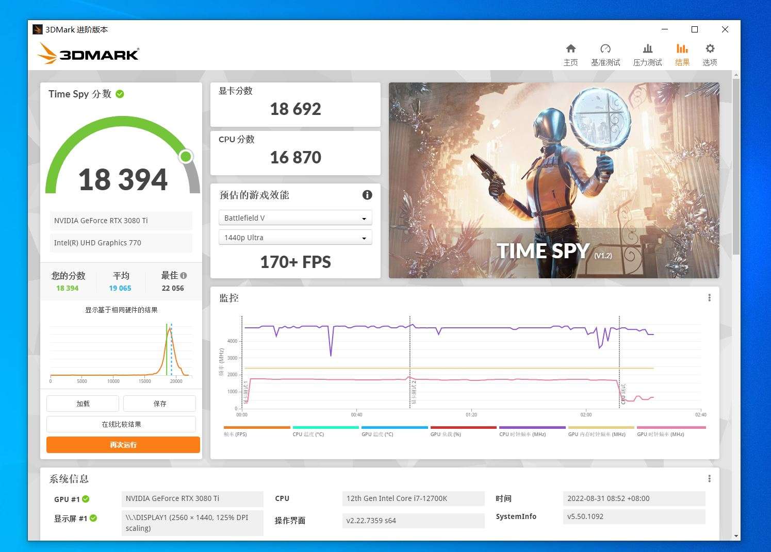771x552 pixels.
Task: Open the three-dot menu of 系统信息 panel
Action: pyautogui.click(x=710, y=479)
